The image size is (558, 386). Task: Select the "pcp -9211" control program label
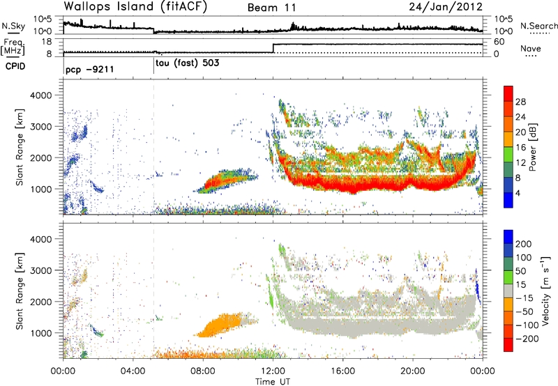90,69
